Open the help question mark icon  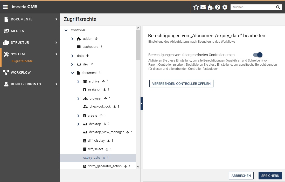point(218,7)
